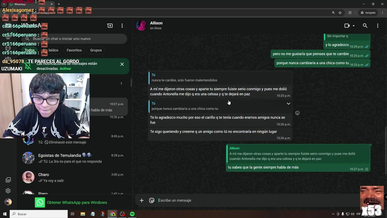The height and width of the screenshot is (218, 387).
Task: Open Allison's profile picture in header
Action: [141, 25]
